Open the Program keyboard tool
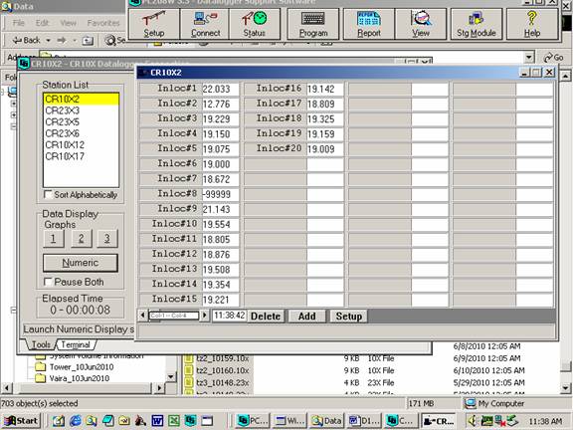The height and width of the screenshot is (430, 573). click(313, 24)
